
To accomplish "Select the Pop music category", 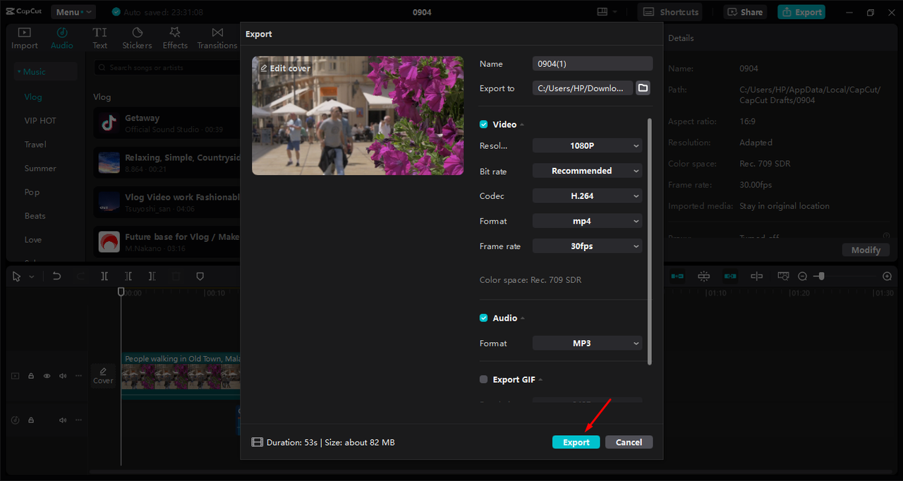I will pos(32,192).
